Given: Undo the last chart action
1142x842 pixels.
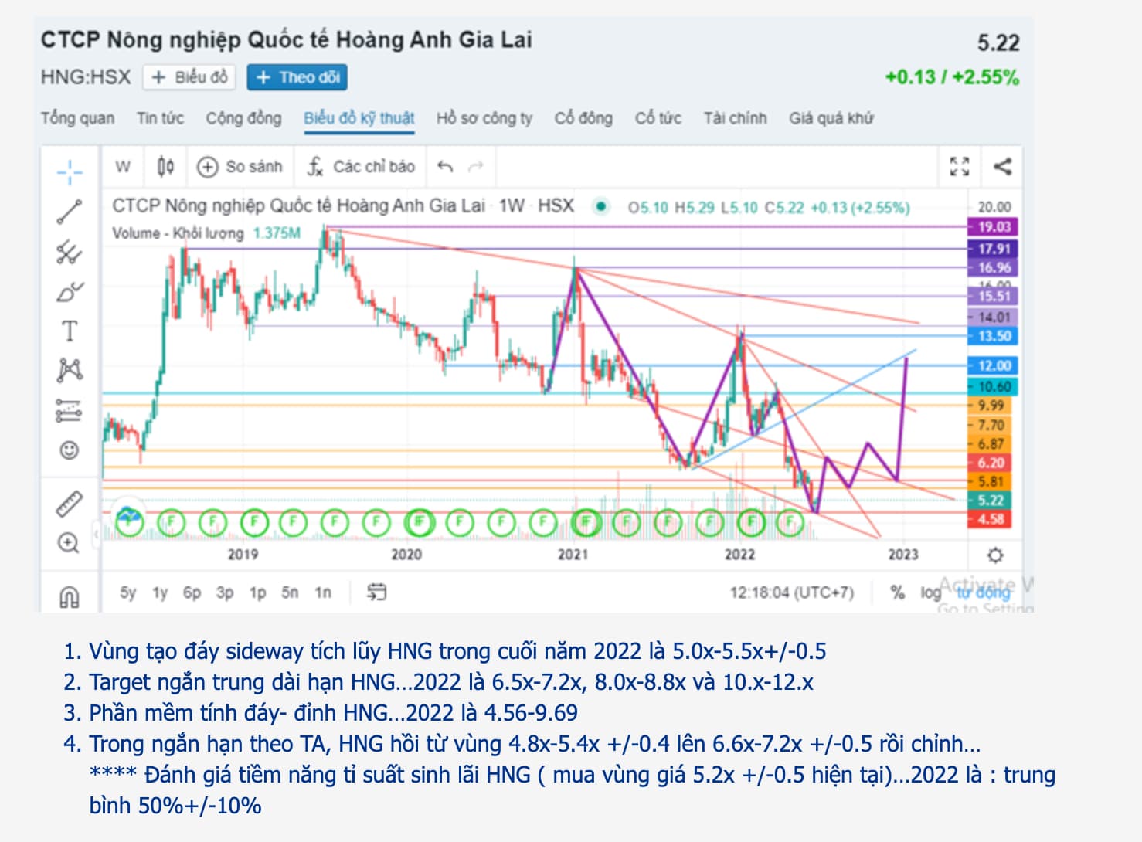Looking at the screenshot, I should (x=445, y=166).
